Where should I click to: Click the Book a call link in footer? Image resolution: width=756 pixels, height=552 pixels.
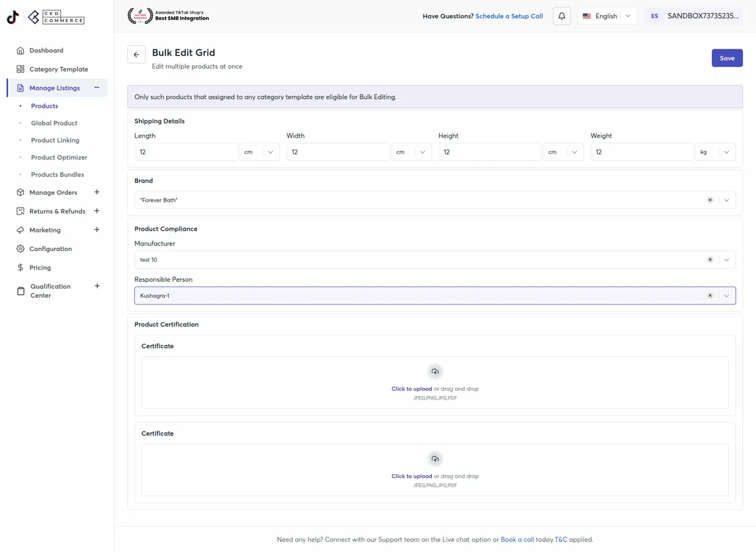tap(517, 539)
